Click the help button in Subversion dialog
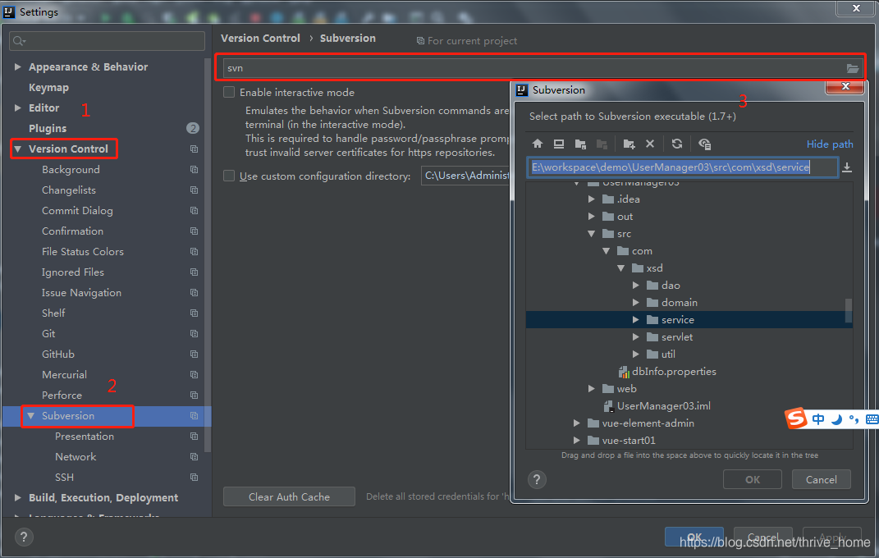 (537, 479)
